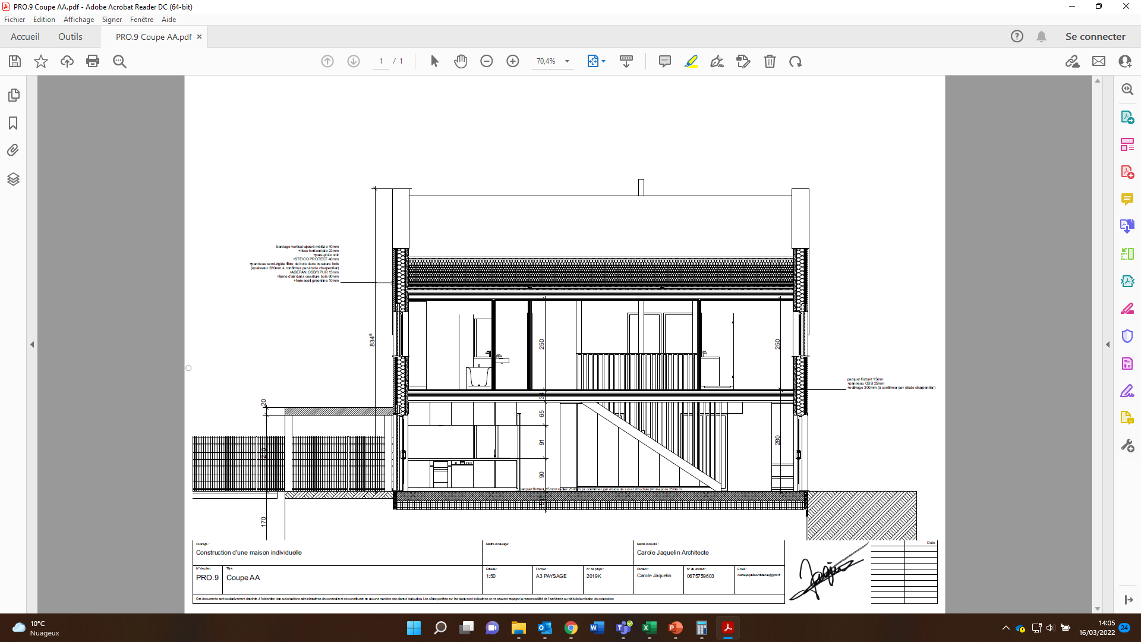Open the attachments paperclip panel
Viewport: 1141px width, 642px height.
coord(13,150)
